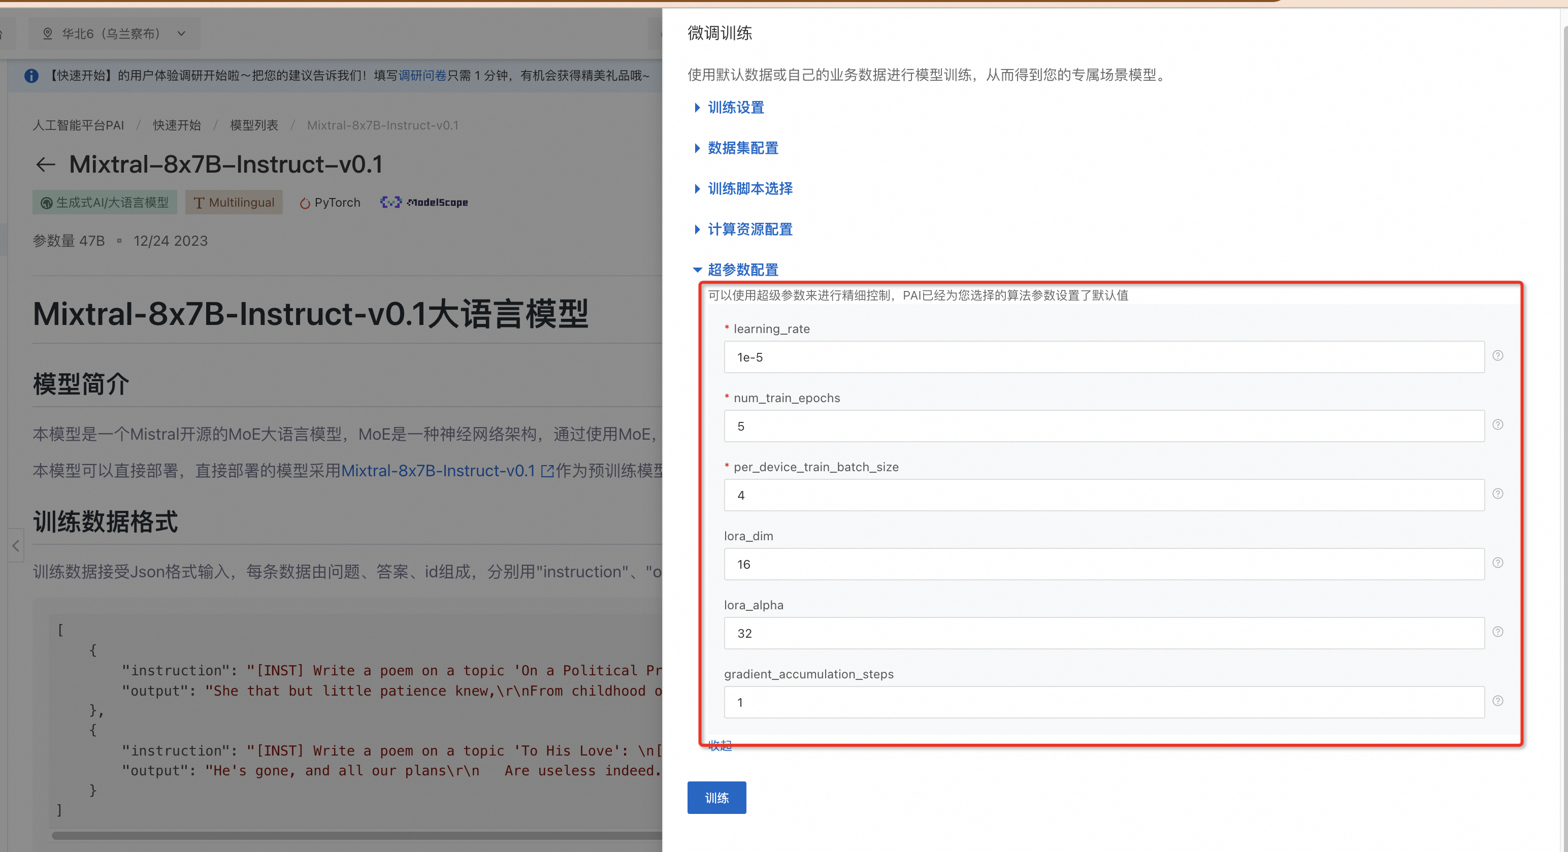Open help icon for lora_alpha

coord(1498,632)
